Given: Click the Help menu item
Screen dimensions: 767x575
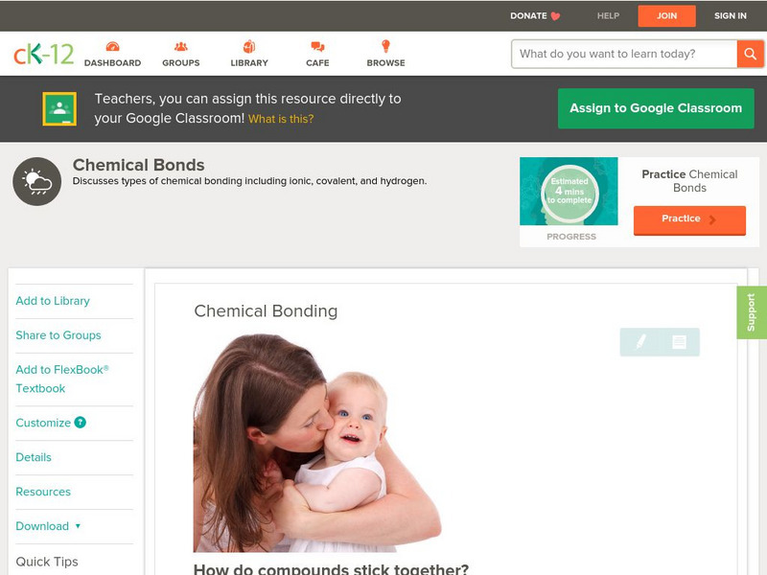Looking at the screenshot, I should click(608, 15).
